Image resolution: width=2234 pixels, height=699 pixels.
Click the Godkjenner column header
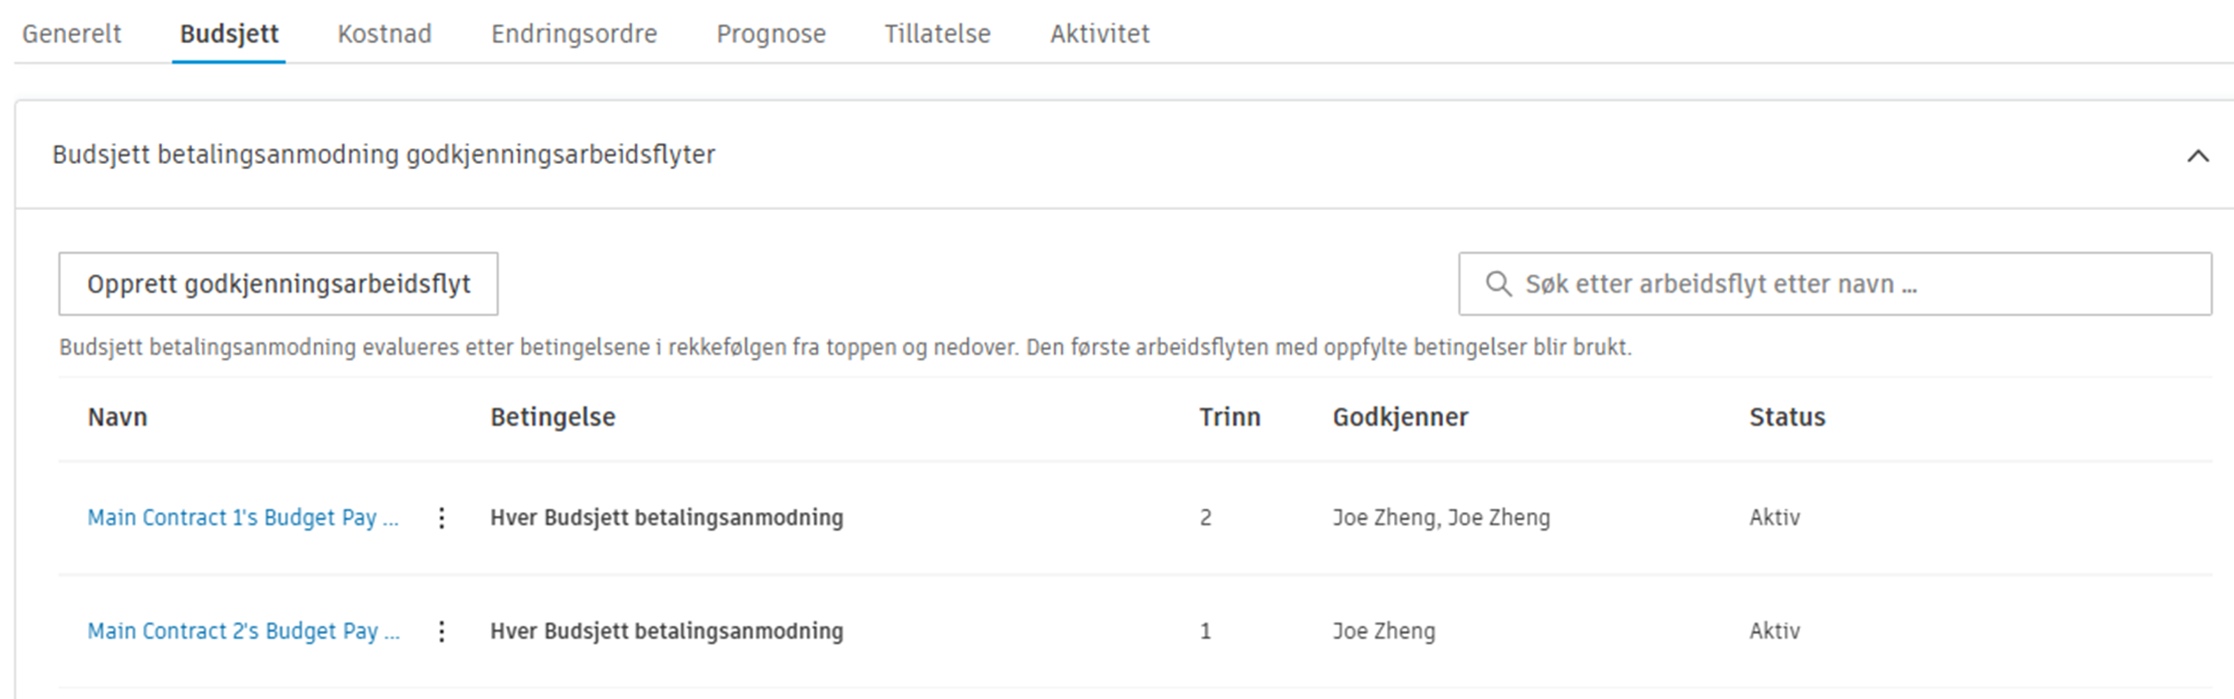(1400, 417)
